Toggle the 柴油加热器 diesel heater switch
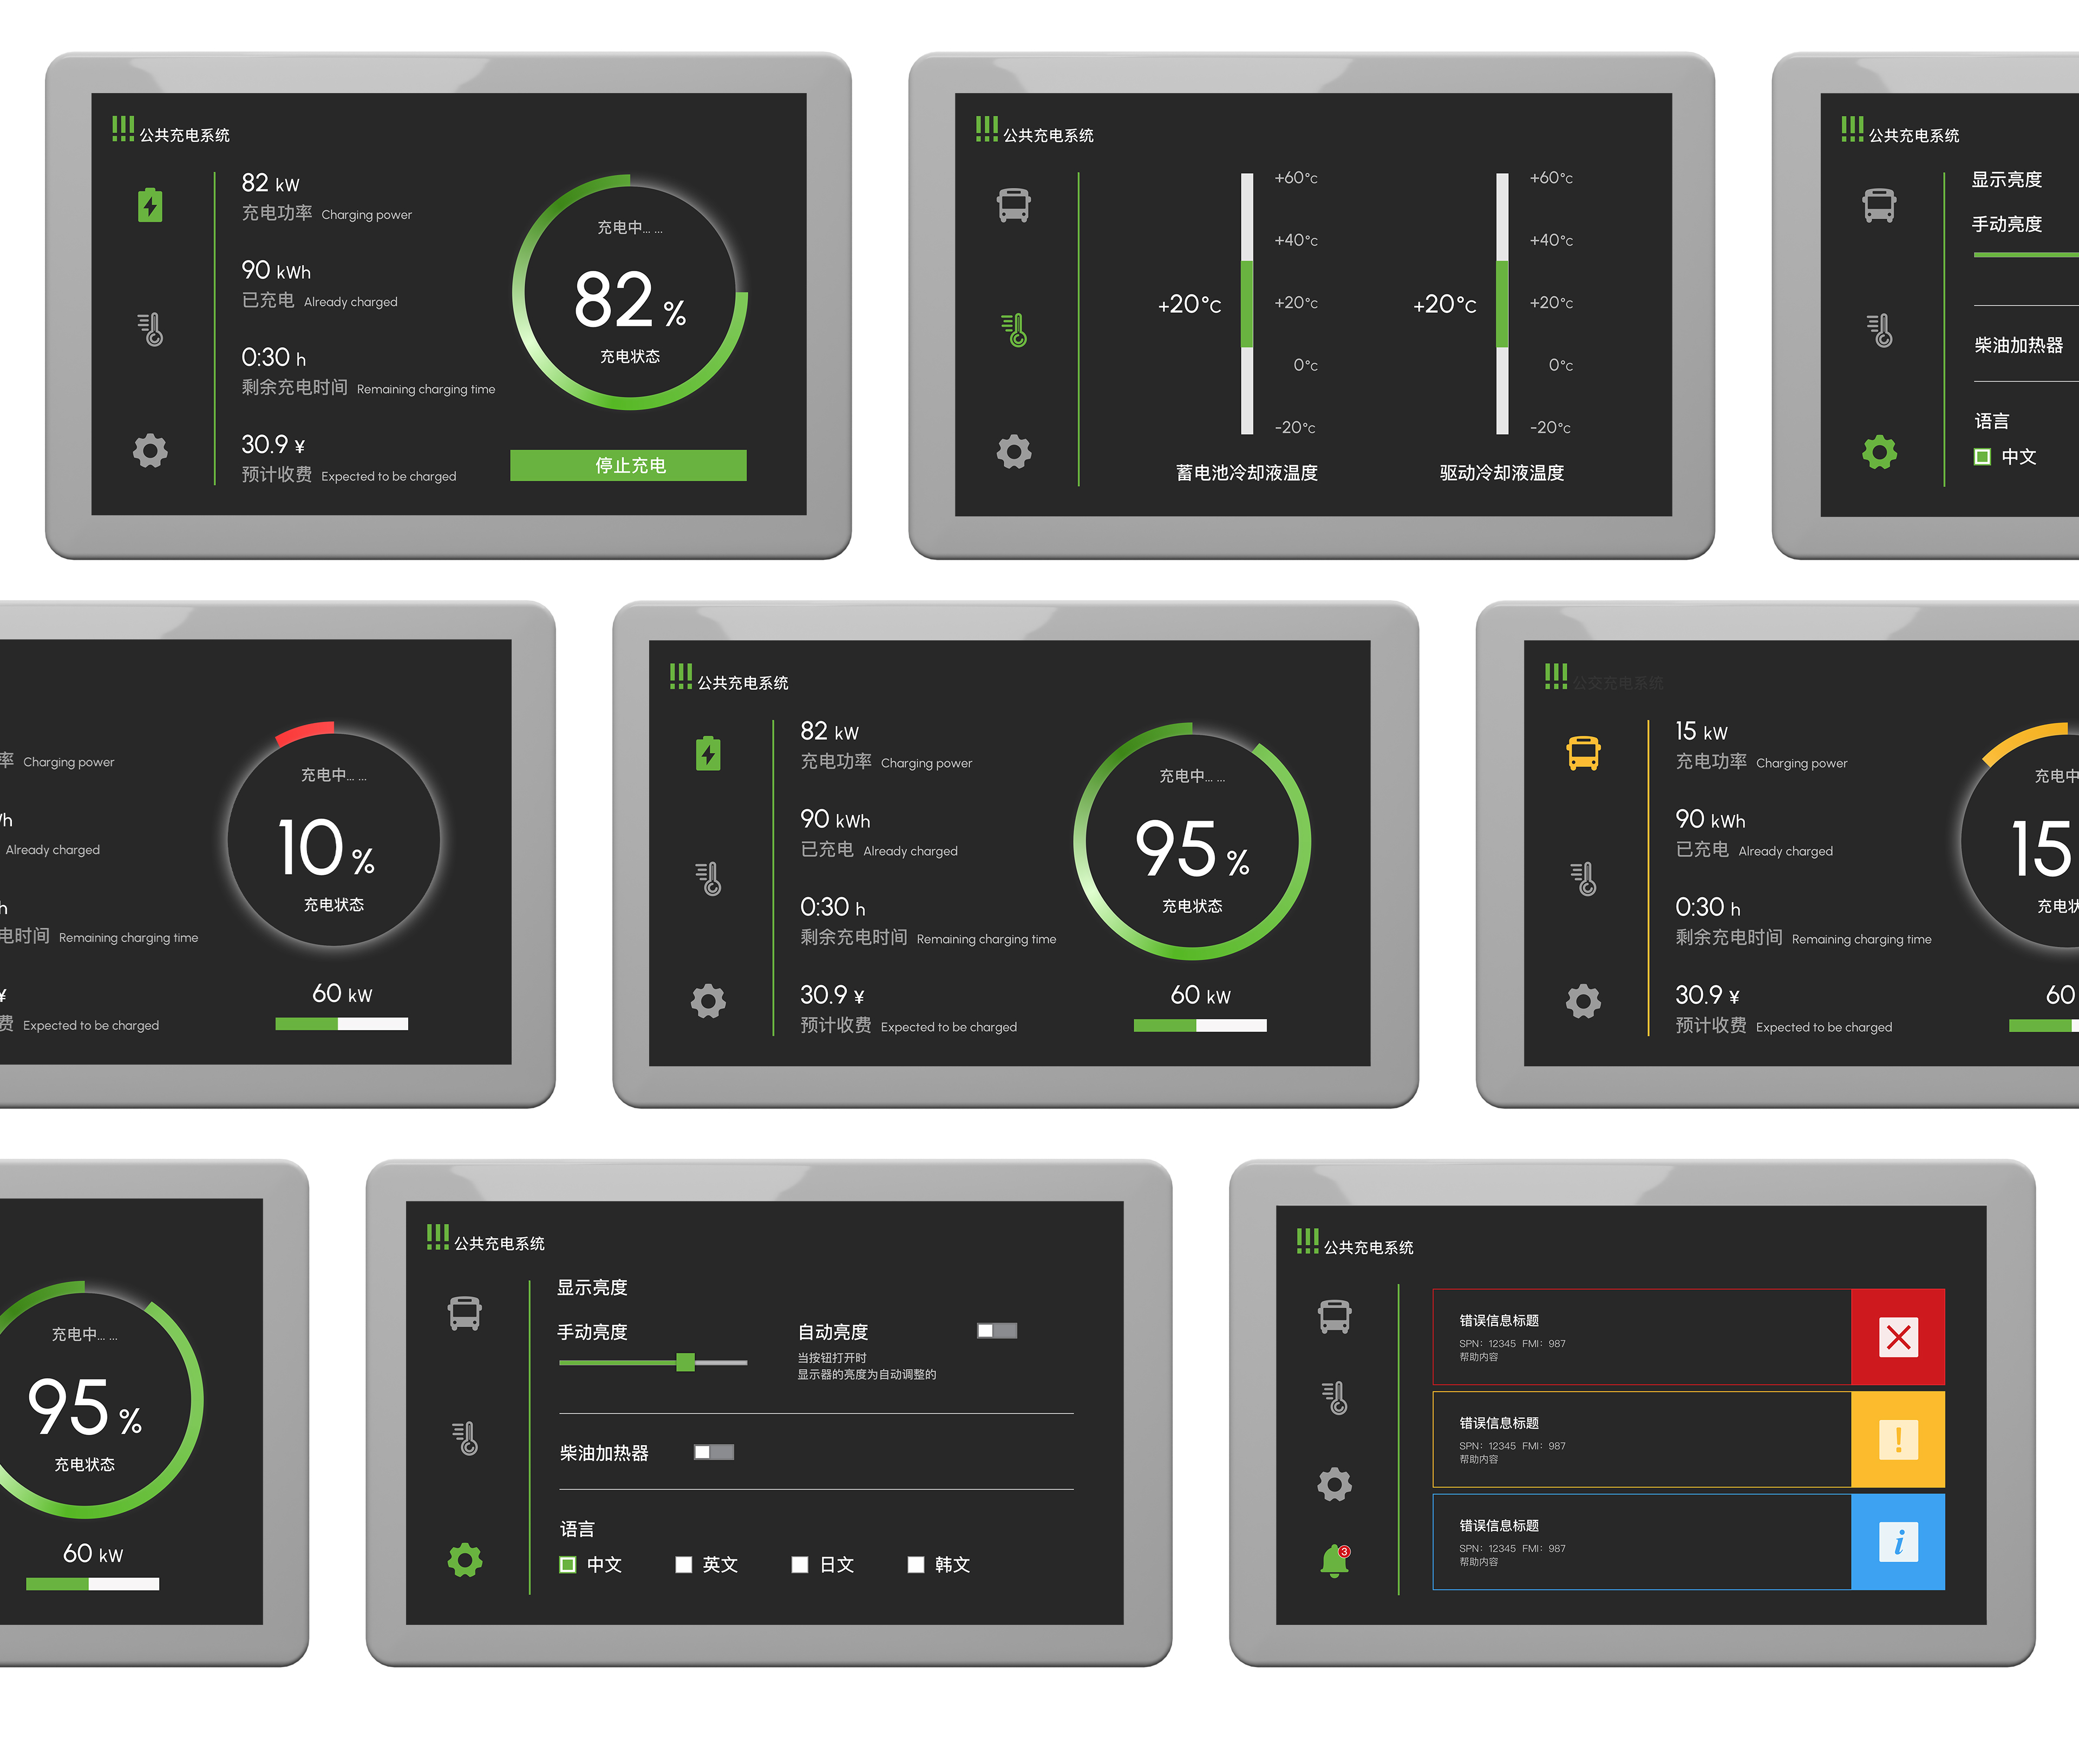This screenshot has width=2079, height=1764. coord(714,1452)
